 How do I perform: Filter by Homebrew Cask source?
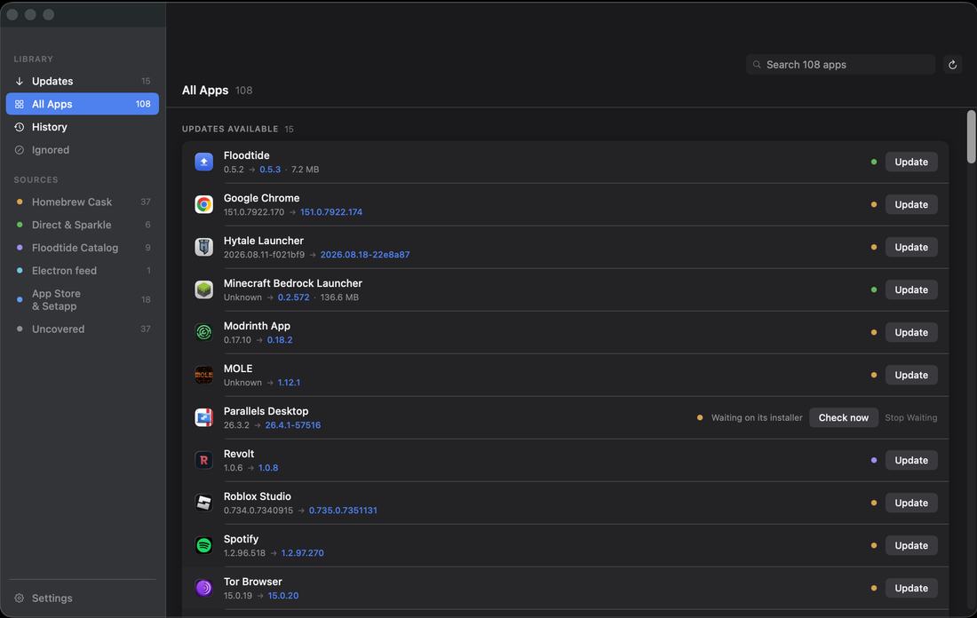[x=83, y=202]
